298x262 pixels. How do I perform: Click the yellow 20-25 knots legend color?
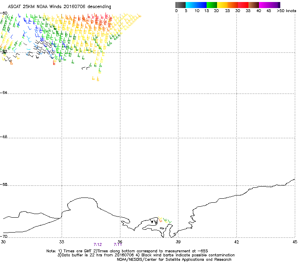tap(222, 5)
